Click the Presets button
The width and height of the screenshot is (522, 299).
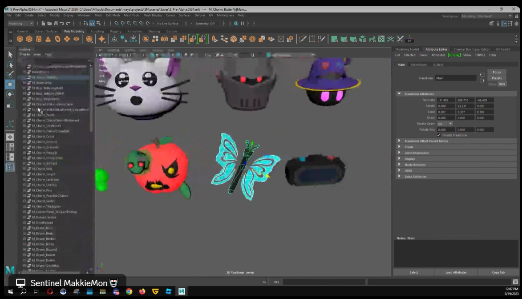coord(497,78)
